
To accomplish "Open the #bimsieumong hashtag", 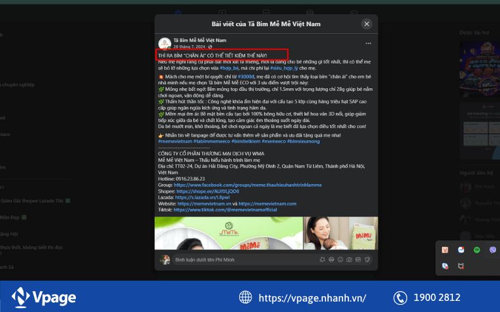I will [303, 142].
